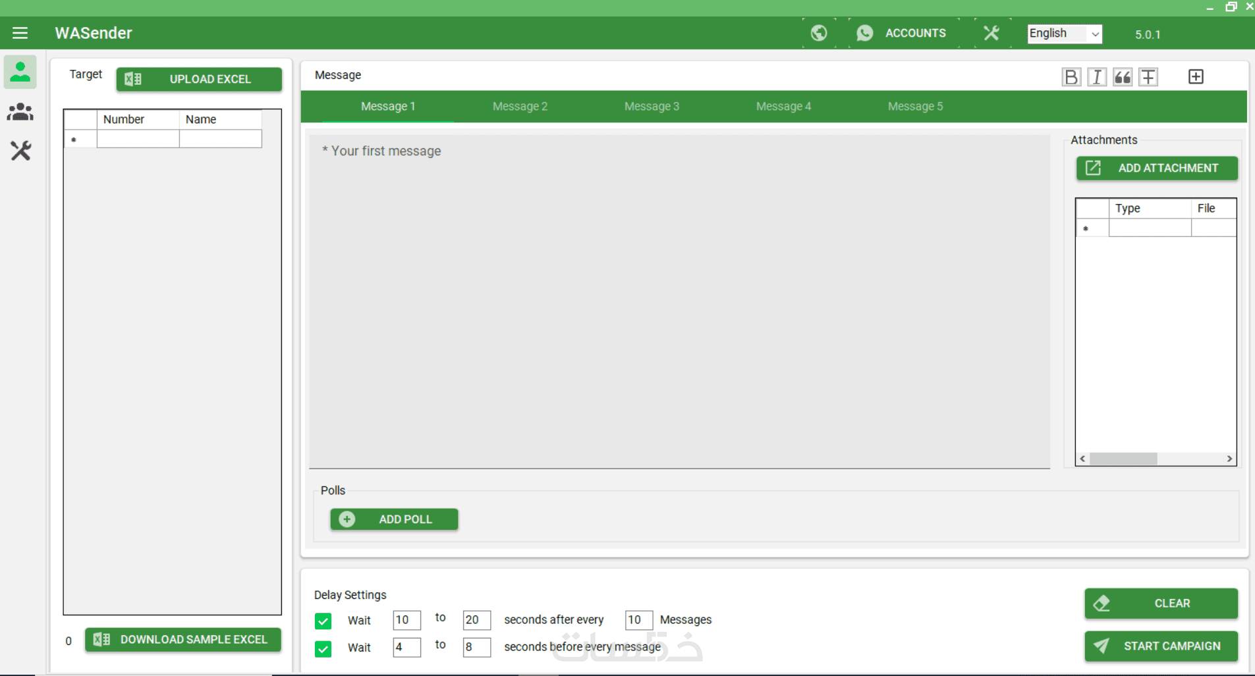This screenshot has width=1255, height=676.
Task: Click the attachments horizontal scrollbar thumb
Action: (1123, 459)
